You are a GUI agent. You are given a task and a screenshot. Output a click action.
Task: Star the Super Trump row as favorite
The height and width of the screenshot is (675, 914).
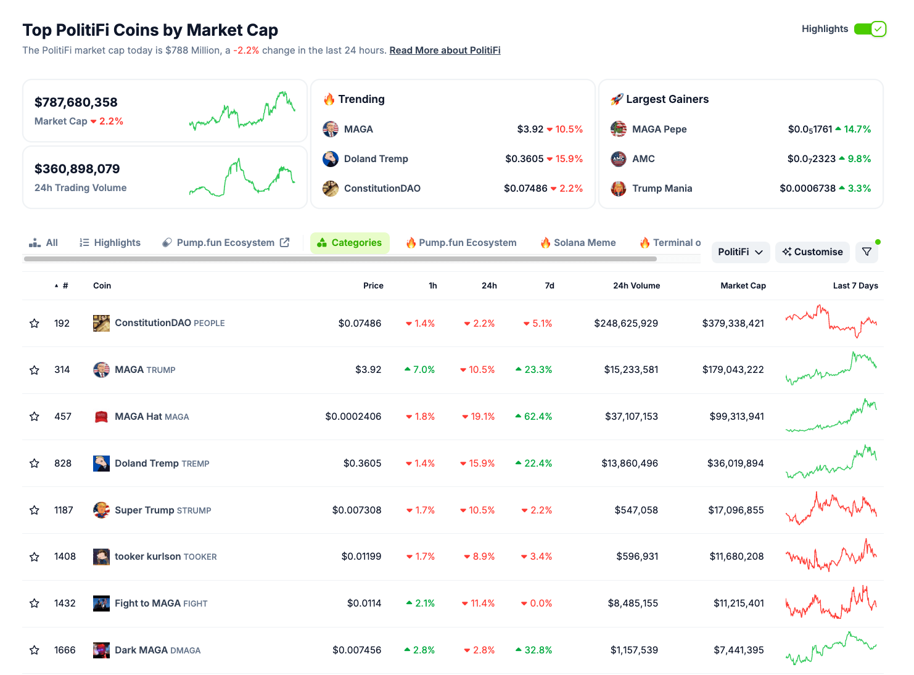click(35, 510)
